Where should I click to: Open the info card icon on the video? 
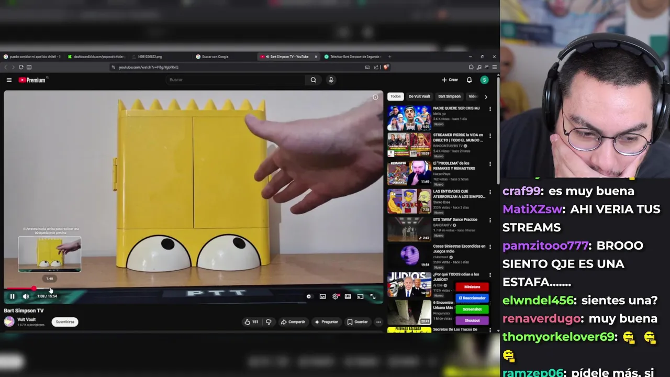tap(375, 97)
